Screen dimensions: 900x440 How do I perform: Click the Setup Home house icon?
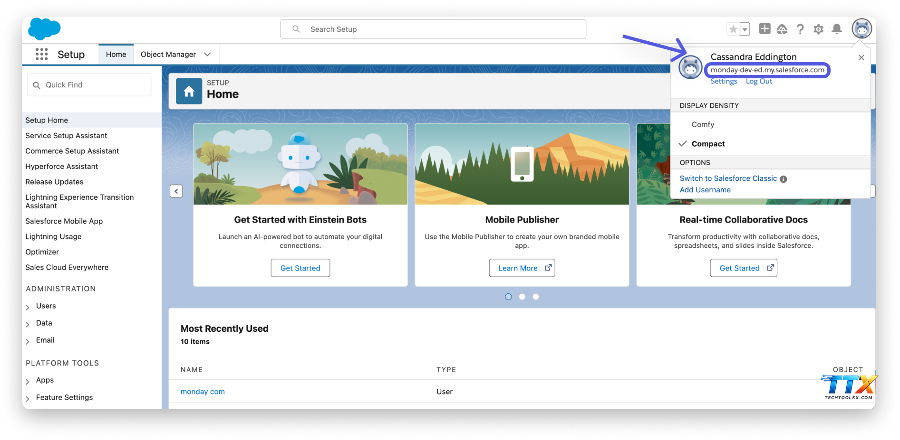point(189,91)
